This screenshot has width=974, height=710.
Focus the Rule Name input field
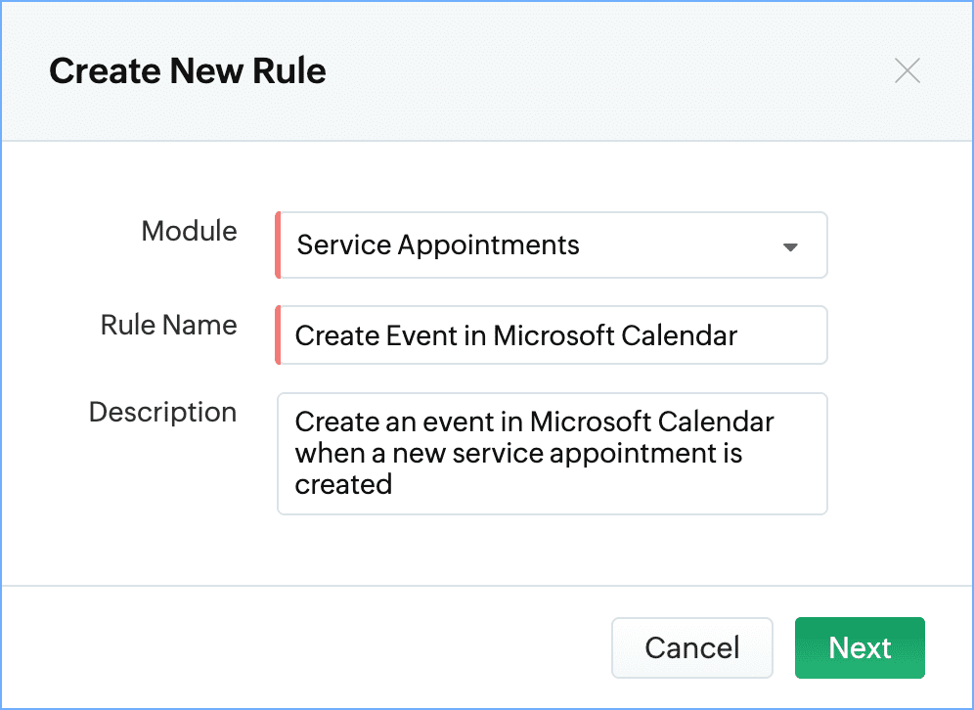[x=552, y=334]
